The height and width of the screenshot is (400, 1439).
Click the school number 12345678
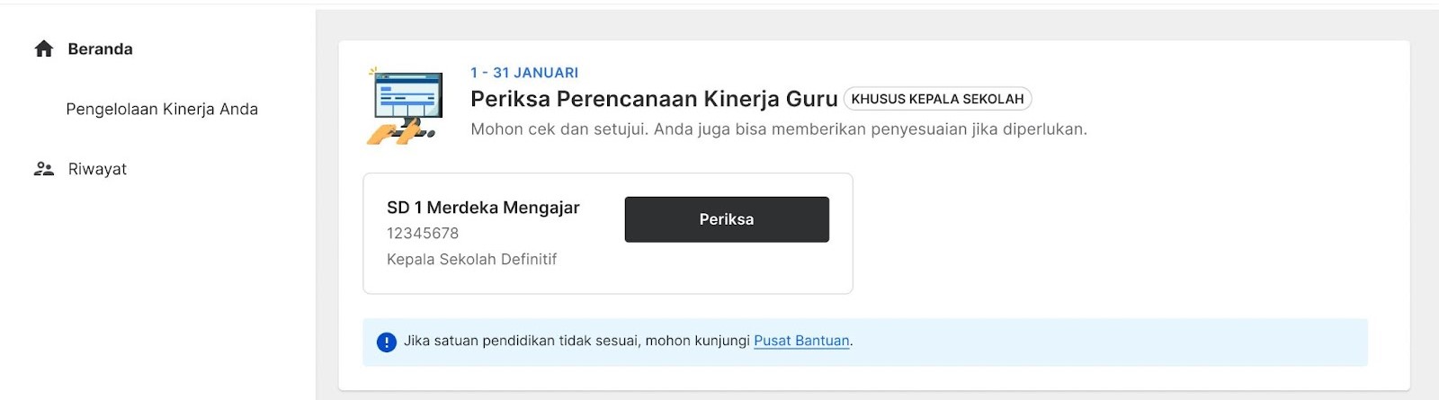[x=423, y=233]
